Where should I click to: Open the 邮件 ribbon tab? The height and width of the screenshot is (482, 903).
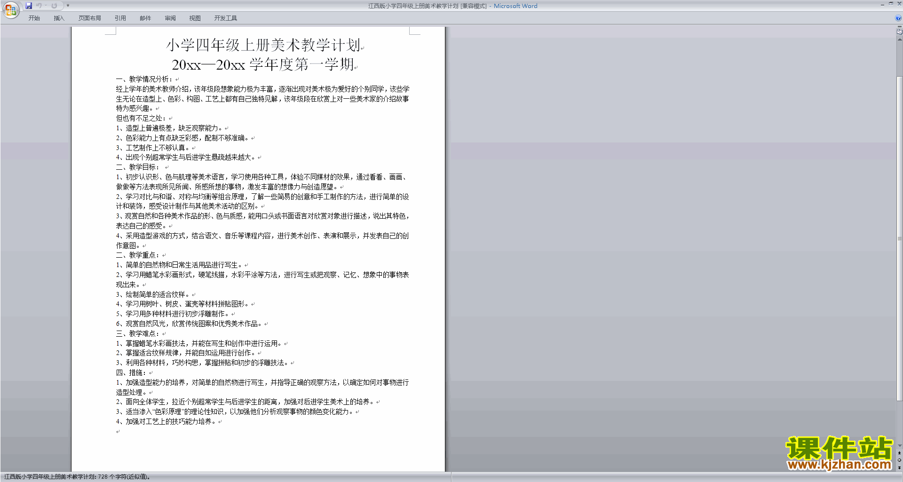[x=145, y=18]
